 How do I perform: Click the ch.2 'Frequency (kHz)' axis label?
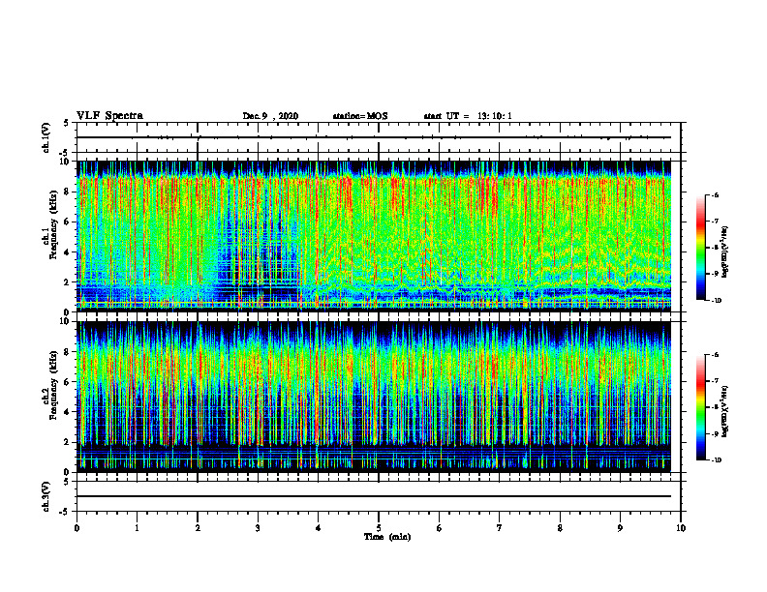(x=53, y=385)
